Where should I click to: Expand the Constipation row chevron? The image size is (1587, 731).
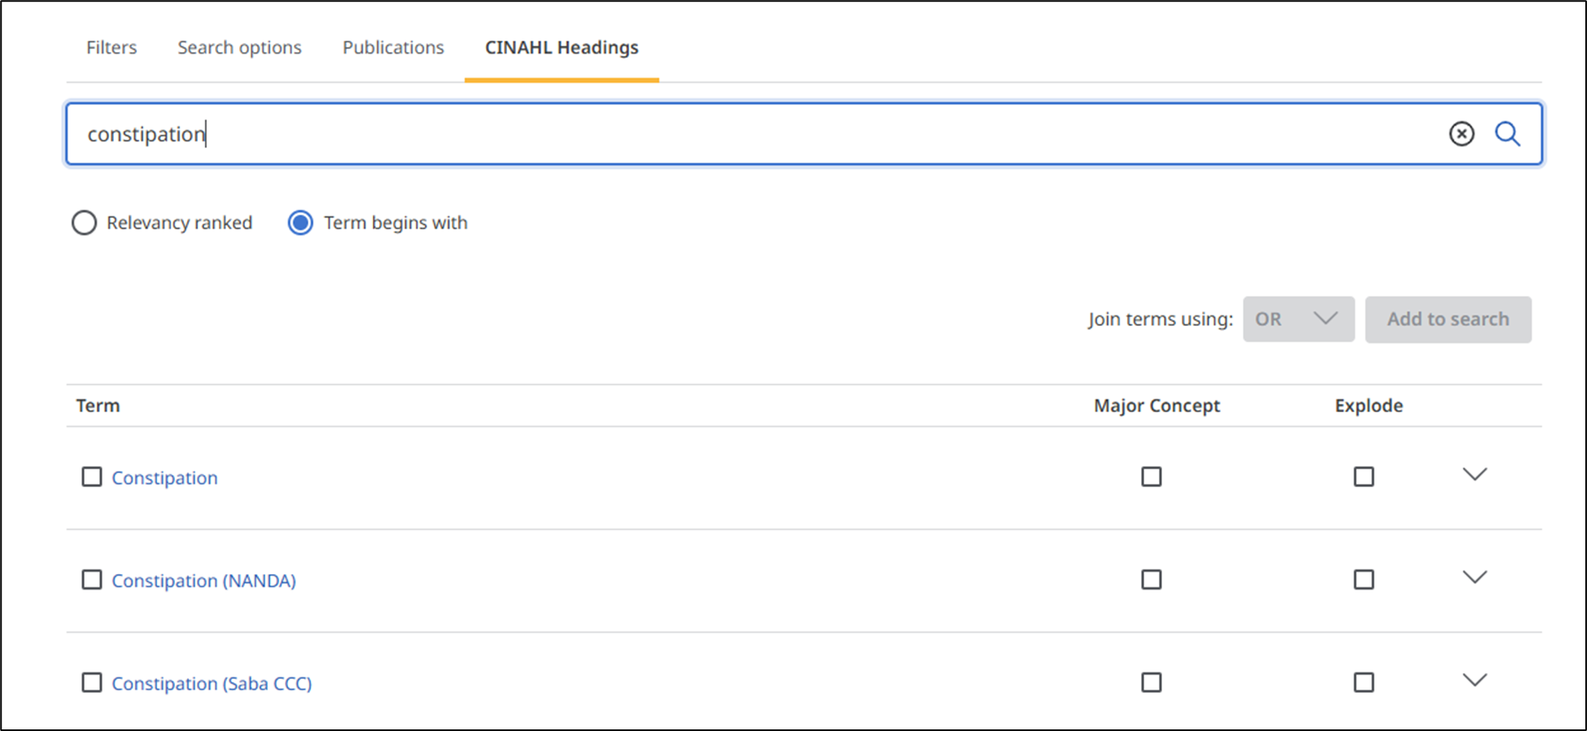point(1475,474)
